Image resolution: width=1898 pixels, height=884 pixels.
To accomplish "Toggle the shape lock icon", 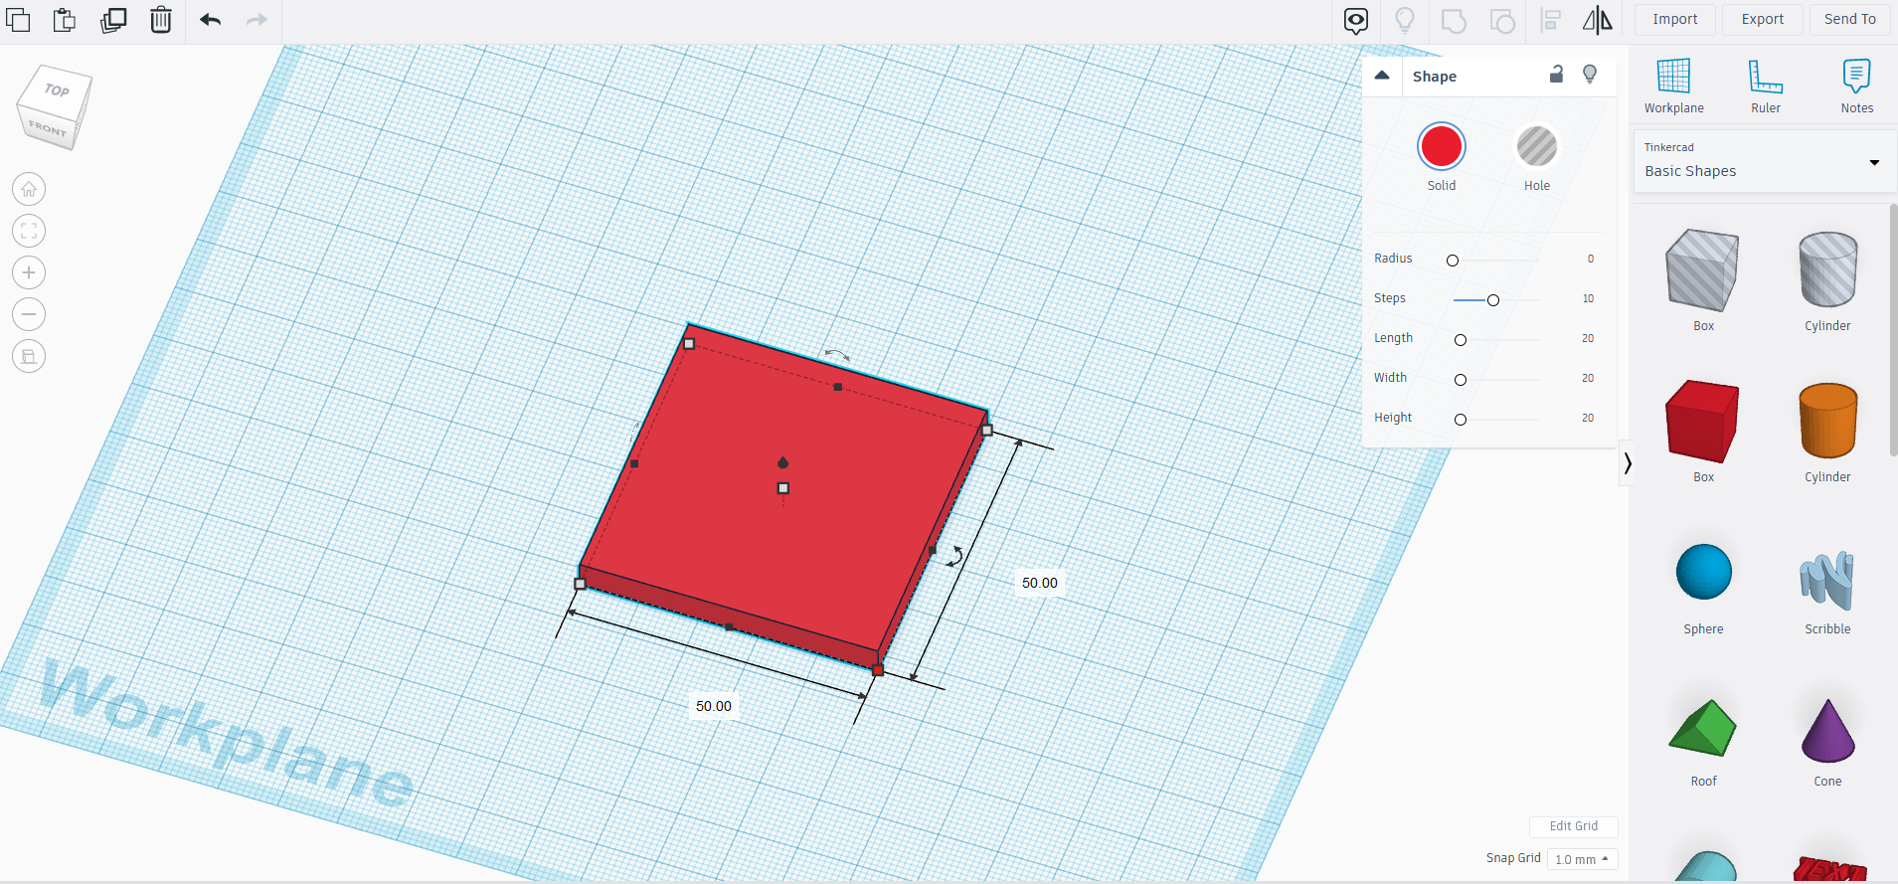I will point(1557,74).
